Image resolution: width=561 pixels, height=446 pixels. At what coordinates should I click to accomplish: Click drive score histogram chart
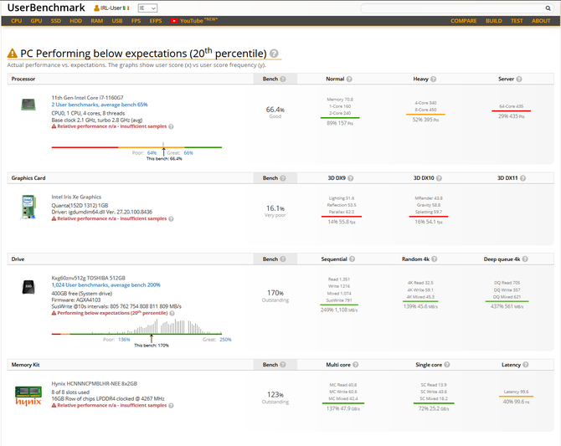(x=136, y=327)
